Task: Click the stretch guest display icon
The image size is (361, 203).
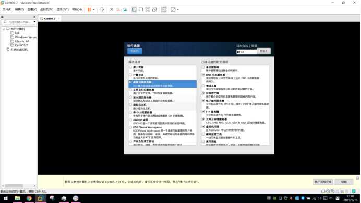Action: pos(173,10)
